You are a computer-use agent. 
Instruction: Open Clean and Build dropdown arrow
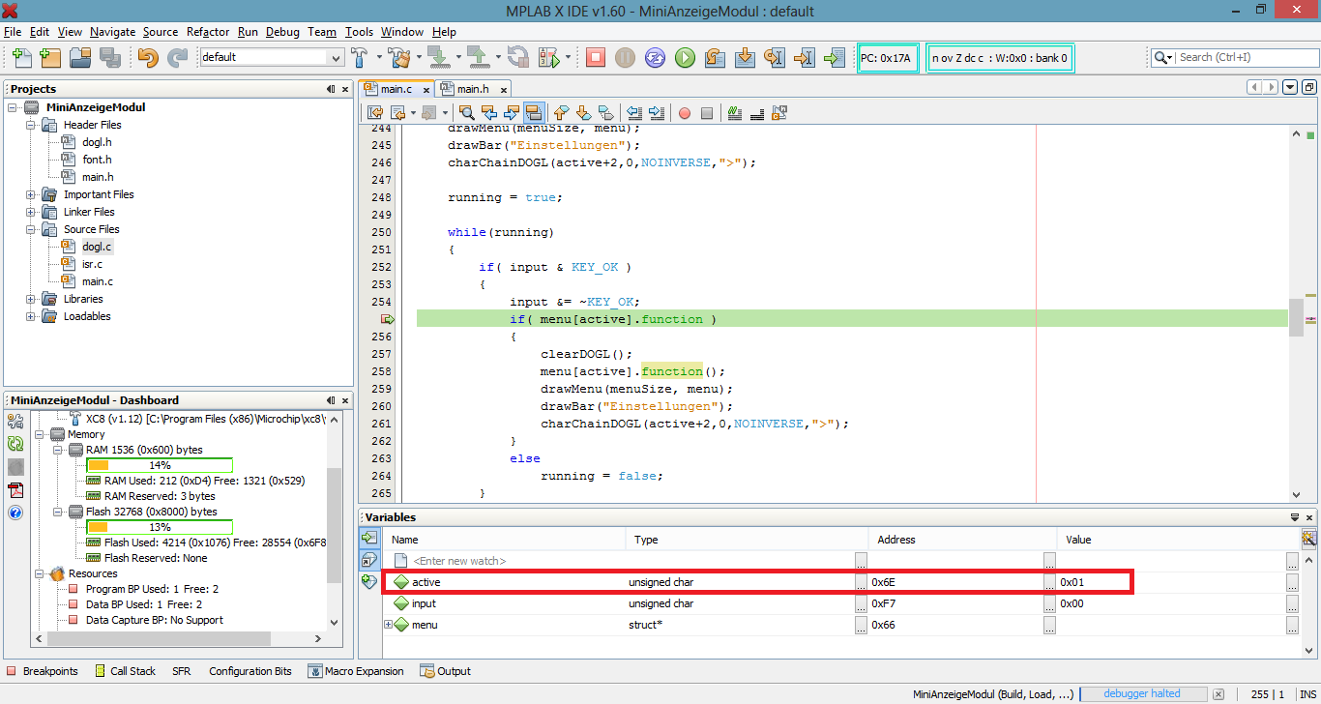(x=417, y=57)
